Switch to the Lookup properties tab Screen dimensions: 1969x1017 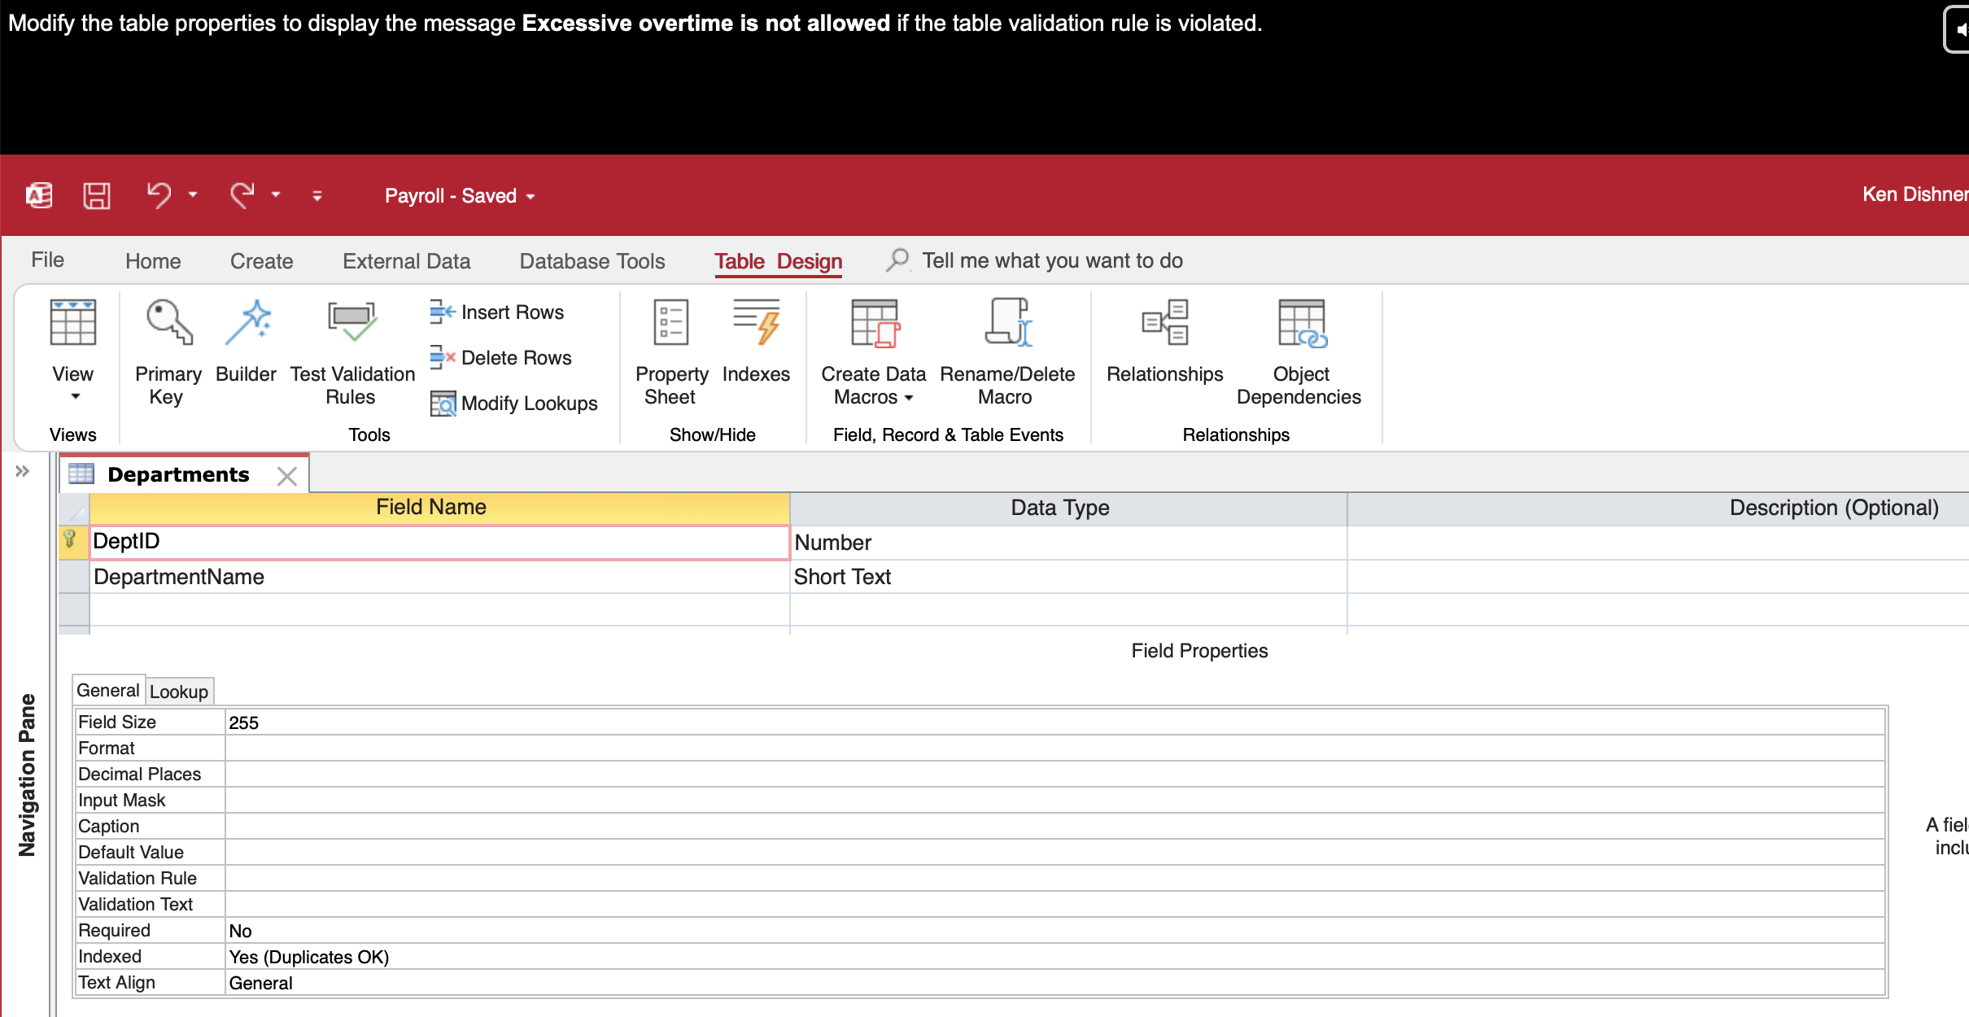(179, 691)
